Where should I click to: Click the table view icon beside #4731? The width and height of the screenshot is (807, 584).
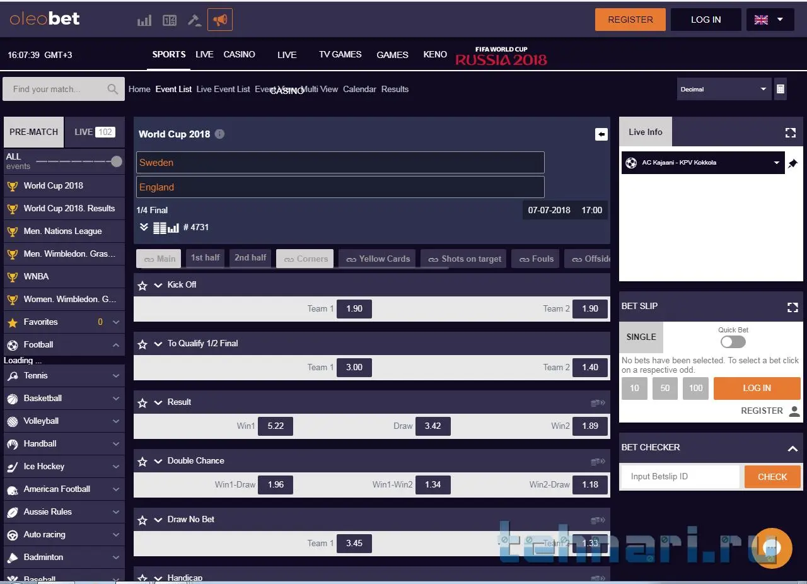click(160, 228)
